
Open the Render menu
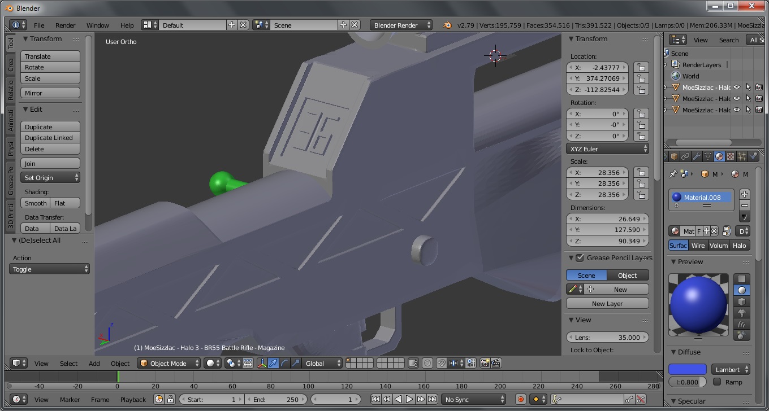66,25
